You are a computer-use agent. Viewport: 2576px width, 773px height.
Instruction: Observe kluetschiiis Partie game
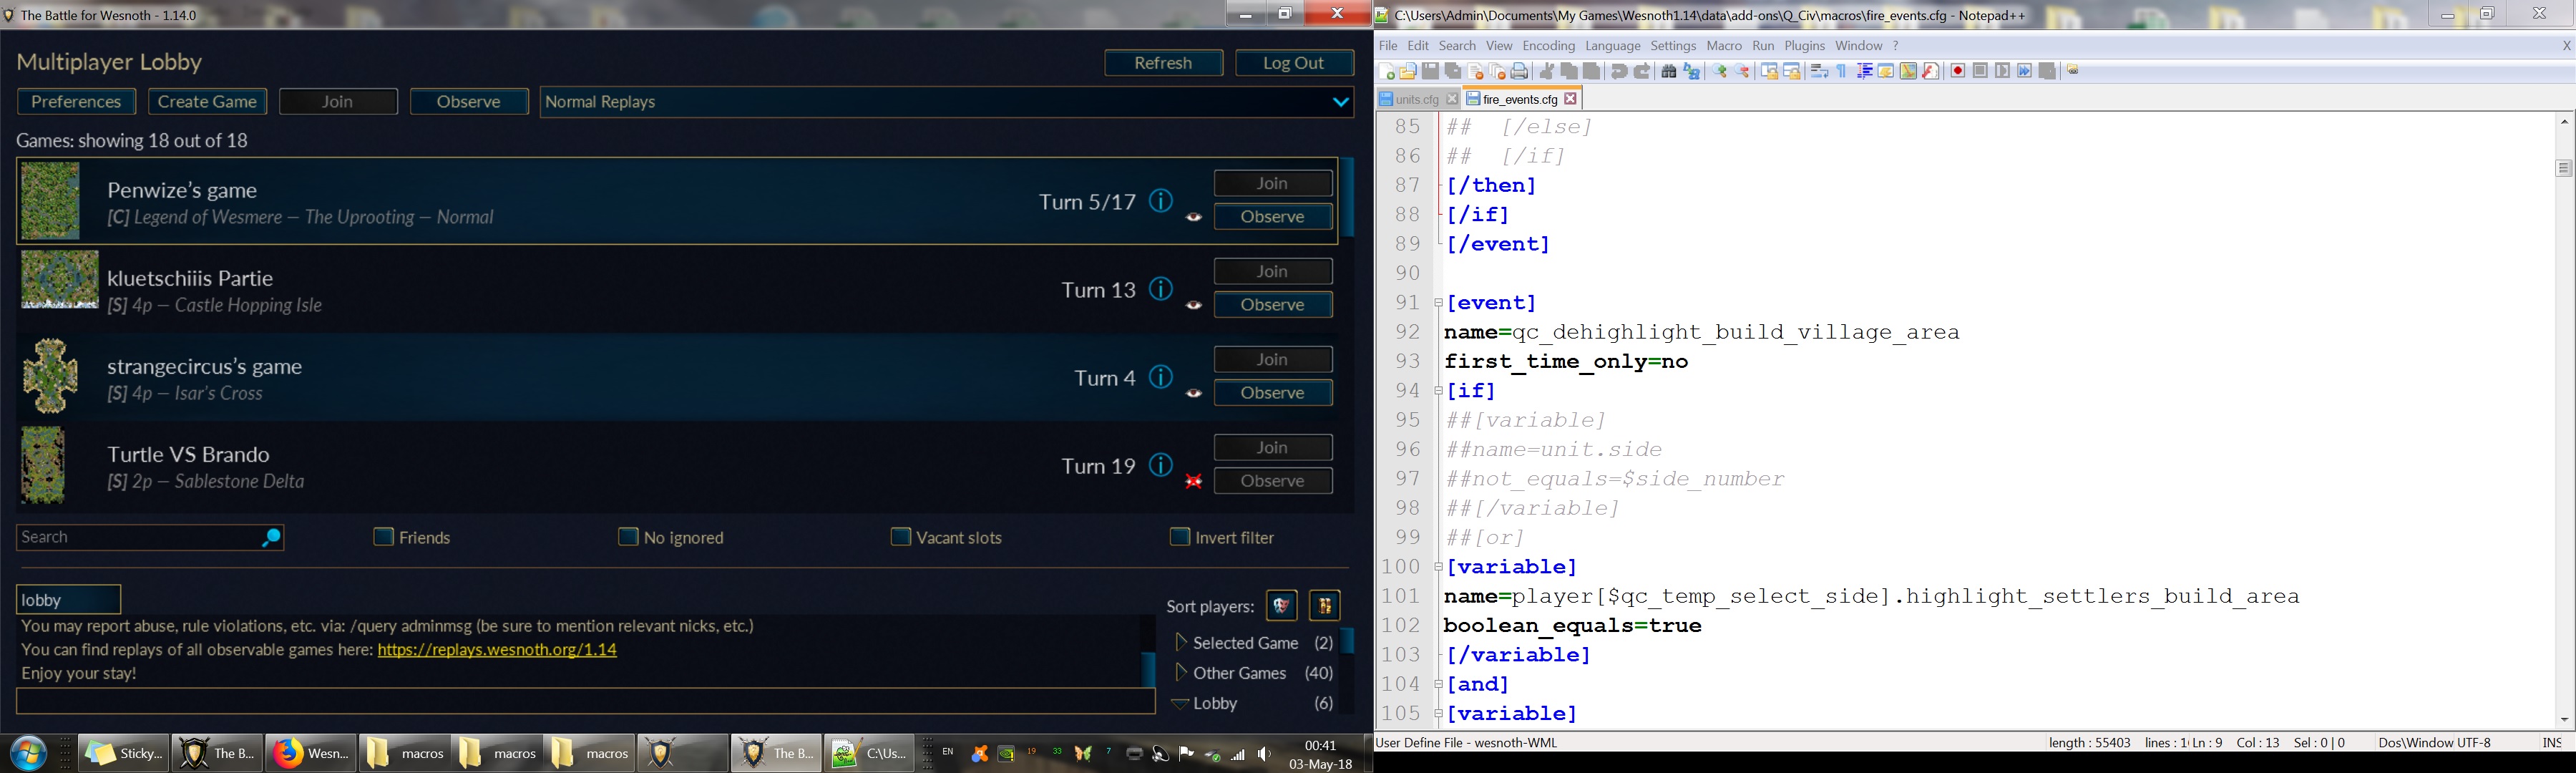[x=1273, y=305]
